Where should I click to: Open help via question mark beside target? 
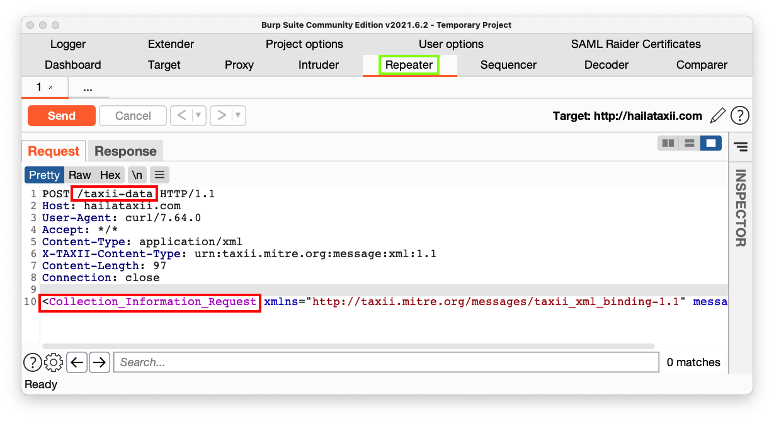[x=739, y=116]
